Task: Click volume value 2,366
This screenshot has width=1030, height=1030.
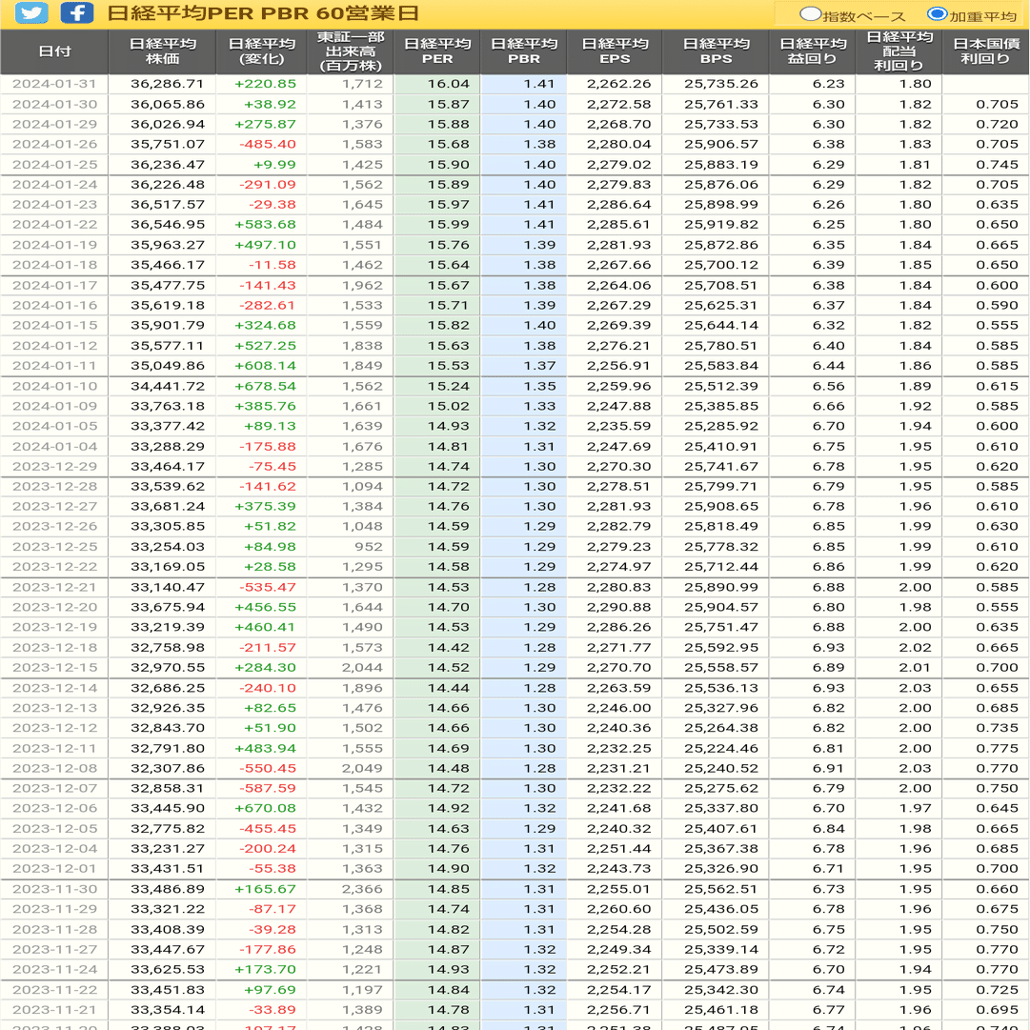Action: click(362, 889)
